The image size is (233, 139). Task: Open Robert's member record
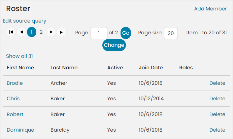(15, 114)
